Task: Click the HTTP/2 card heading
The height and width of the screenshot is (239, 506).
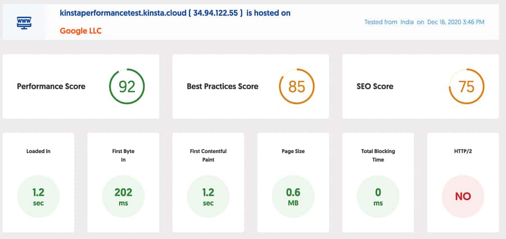Action: click(463, 151)
